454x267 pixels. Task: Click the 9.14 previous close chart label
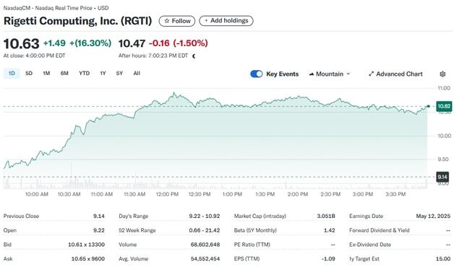click(442, 177)
